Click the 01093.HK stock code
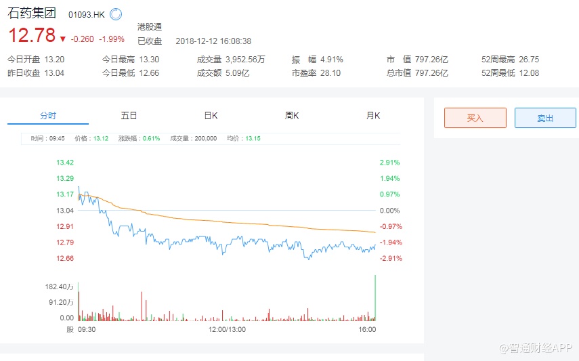 87,14
